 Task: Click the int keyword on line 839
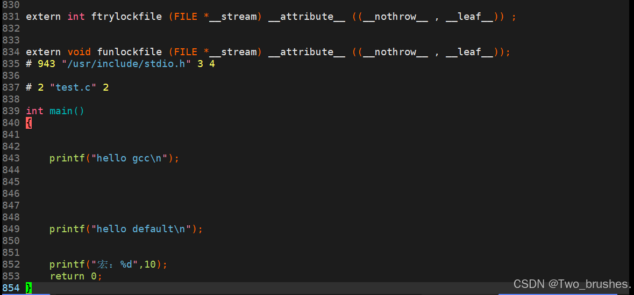click(35, 111)
